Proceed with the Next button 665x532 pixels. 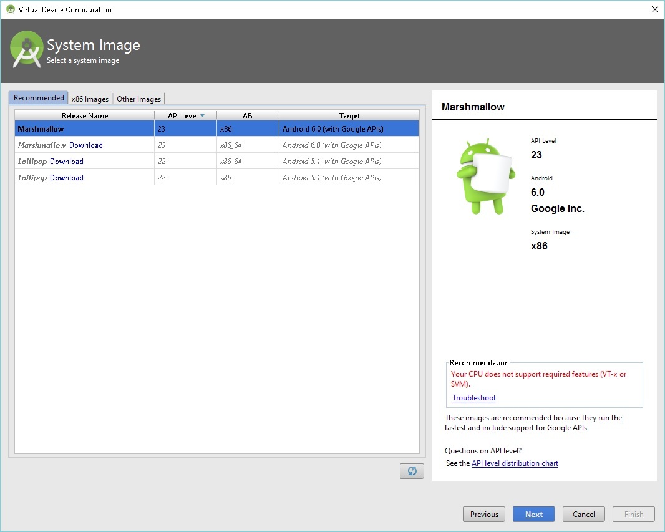(x=534, y=514)
